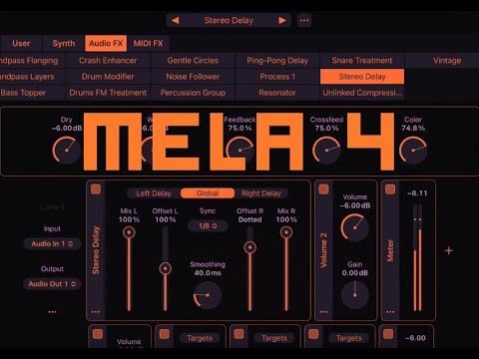Screen dimensions: 479x359
Task: Add a new module with plus icon
Action: (449, 250)
